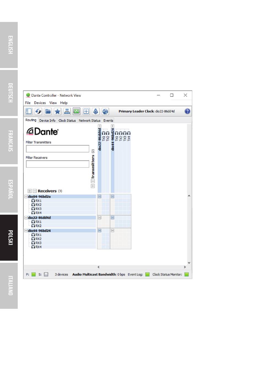Viewport: 262px width, 387px height.
Task: Collapse the dio04-96bd2a receiver tree node
Action: point(26,197)
